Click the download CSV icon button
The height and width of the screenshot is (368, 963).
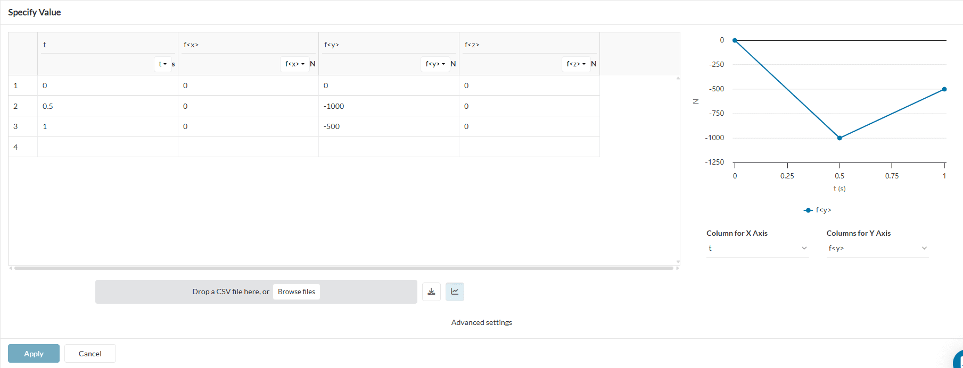tap(431, 292)
